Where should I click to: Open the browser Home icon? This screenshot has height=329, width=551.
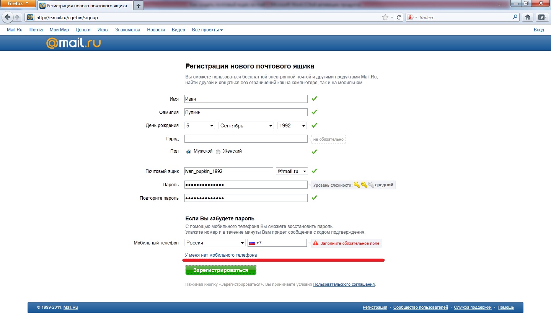click(x=528, y=17)
